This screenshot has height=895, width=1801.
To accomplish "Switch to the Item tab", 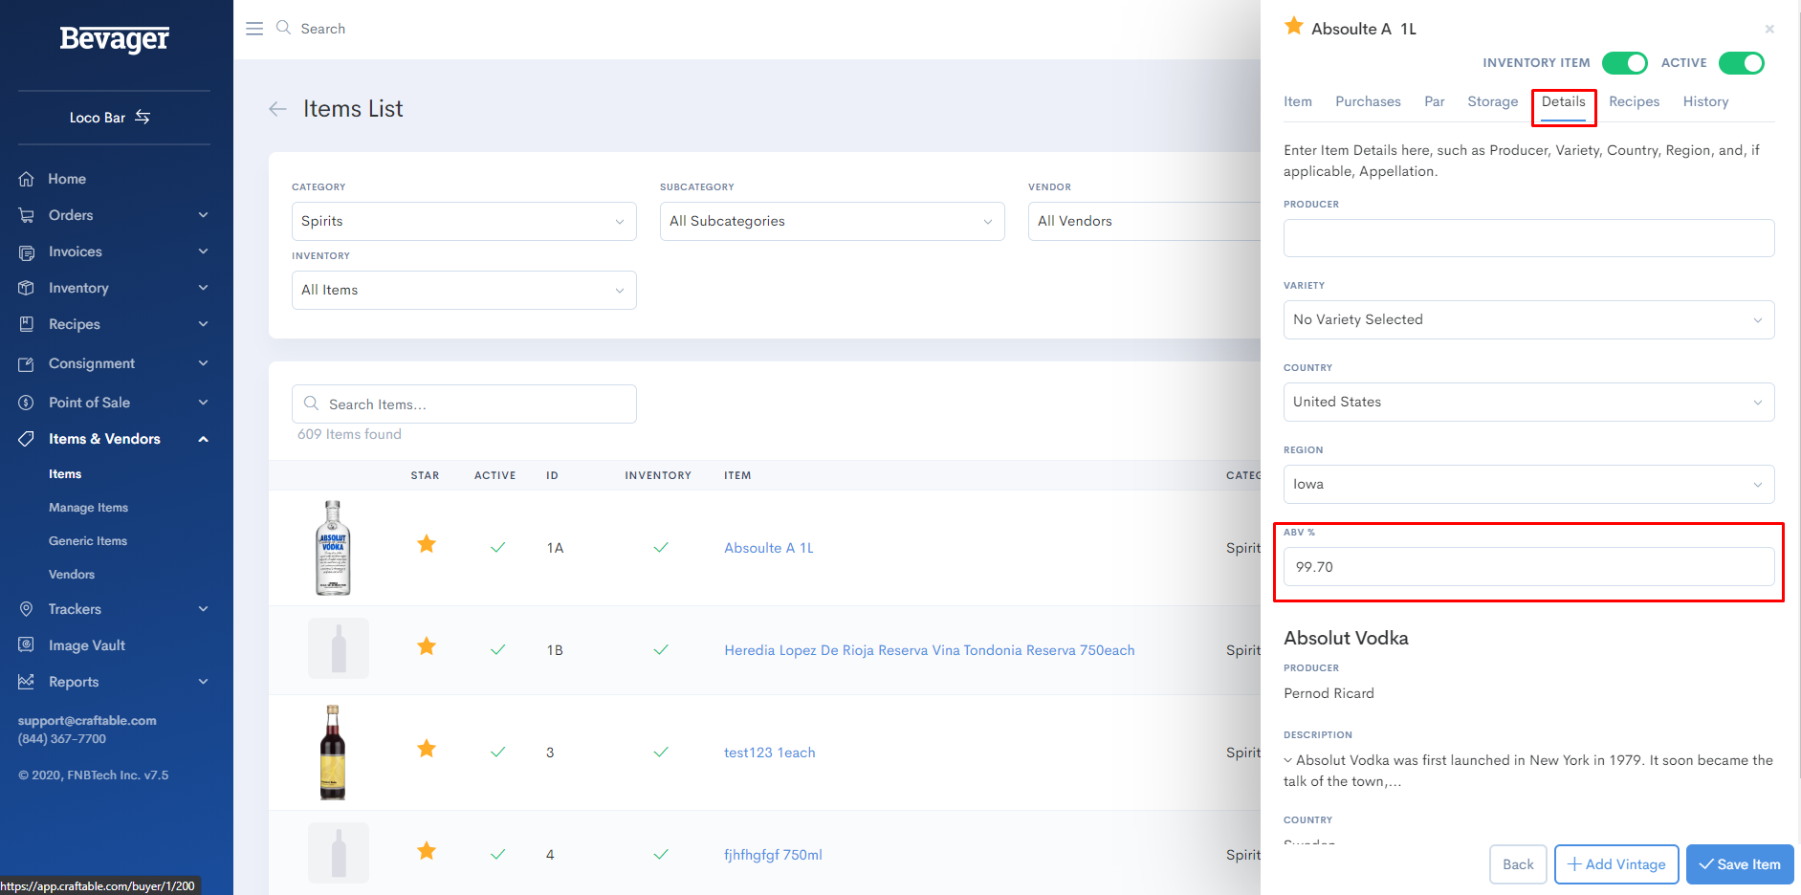I will click(1298, 101).
